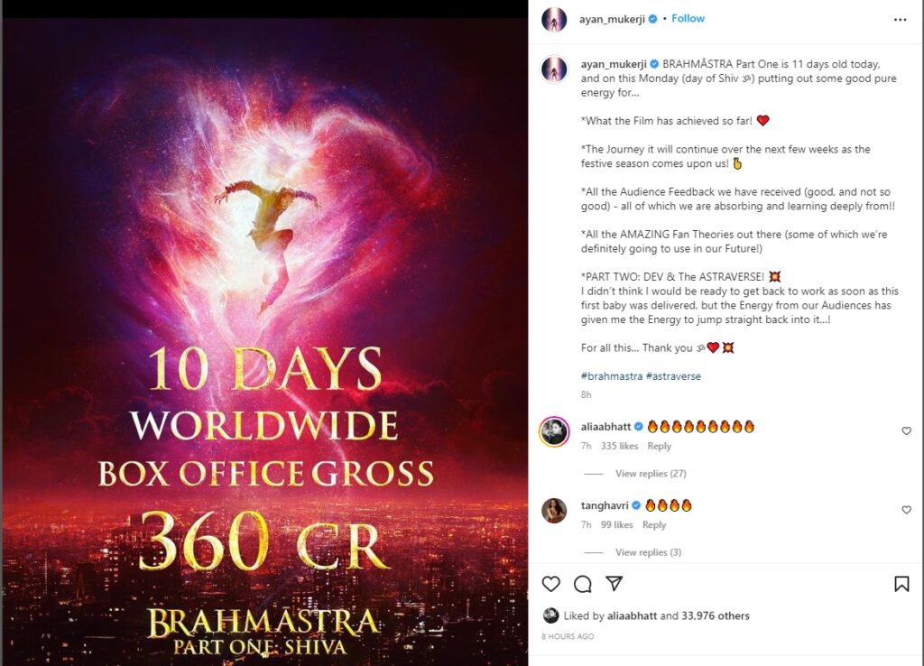Screen dimensions: 924x666
Task: Show the 33,976 others who liked
Action: click(x=716, y=615)
